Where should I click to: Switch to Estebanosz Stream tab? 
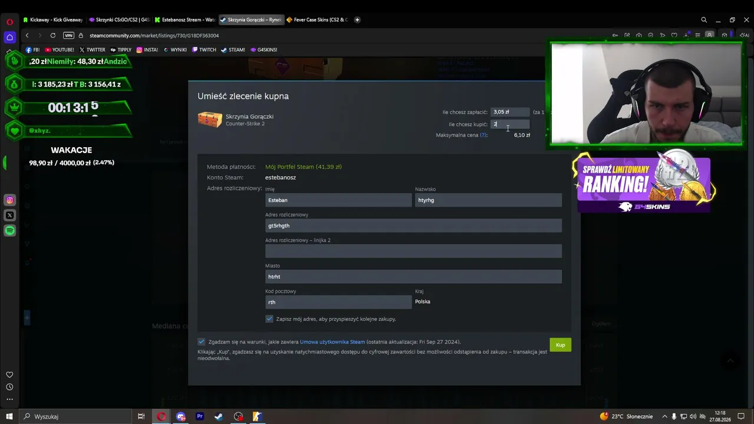185,19
